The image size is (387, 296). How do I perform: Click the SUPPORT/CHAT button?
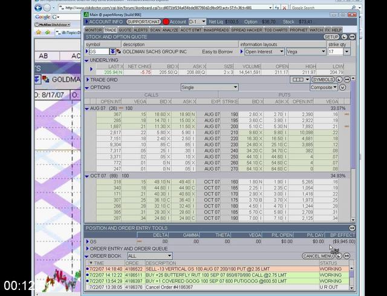[144, 22]
